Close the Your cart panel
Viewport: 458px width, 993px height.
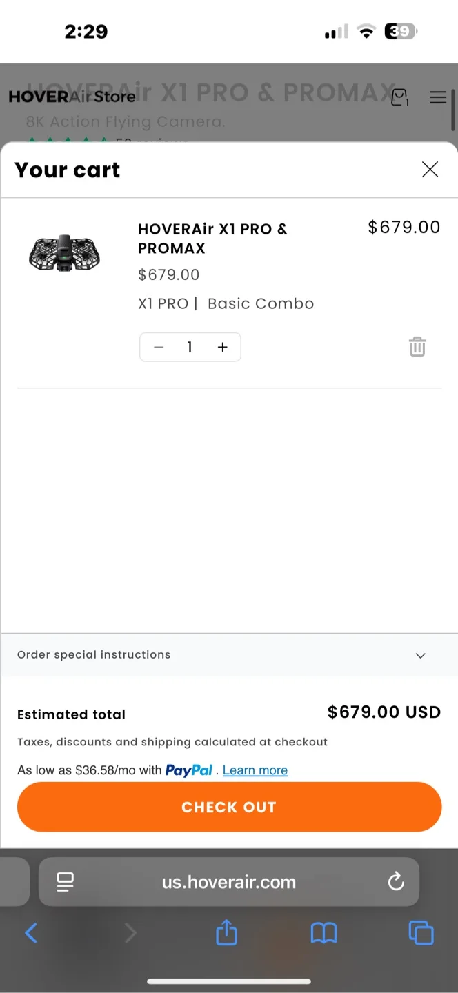[x=430, y=170]
